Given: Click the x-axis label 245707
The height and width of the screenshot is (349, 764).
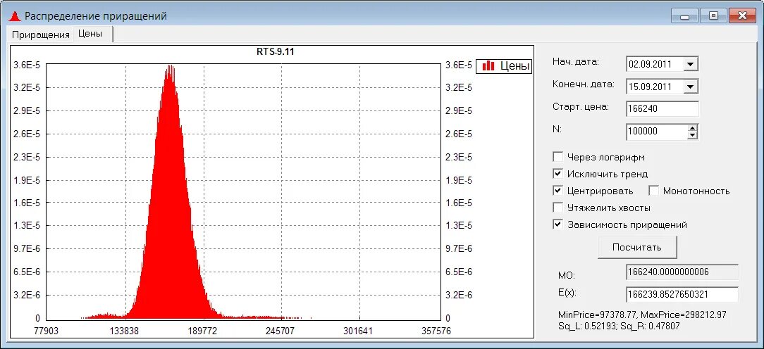Looking at the screenshot, I should (x=282, y=331).
